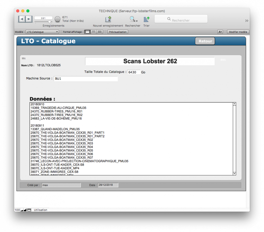Image resolution: width=264 pixels, height=232 pixels.
Task: Open the Modèle LTO_Catalogue dropdown
Action: tap(42, 32)
